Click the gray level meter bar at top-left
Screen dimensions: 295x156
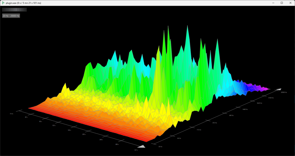pyautogui.click(x=14, y=9)
